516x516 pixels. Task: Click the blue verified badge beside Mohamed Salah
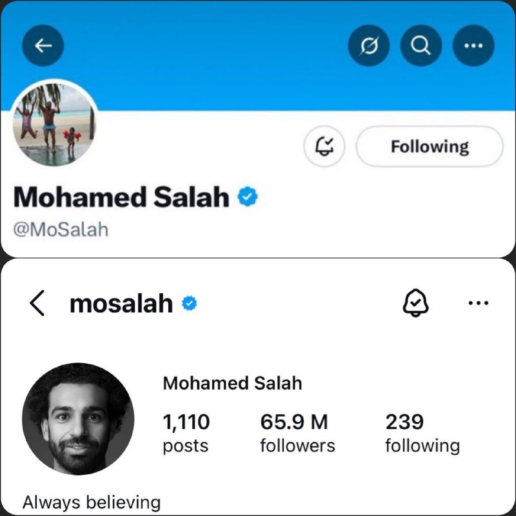coord(248,197)
